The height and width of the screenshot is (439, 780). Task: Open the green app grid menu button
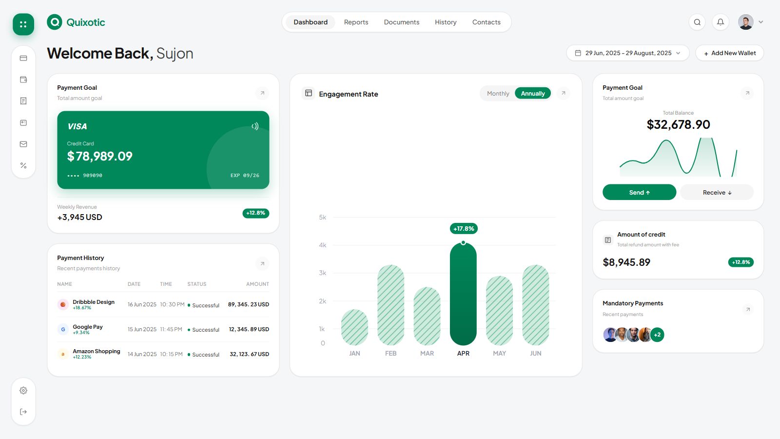[x=23, y=24]
